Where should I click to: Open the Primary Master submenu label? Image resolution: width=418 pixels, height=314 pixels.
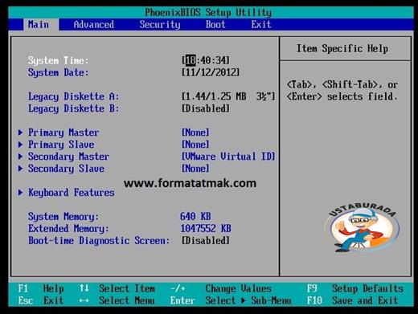click(64, 133)
